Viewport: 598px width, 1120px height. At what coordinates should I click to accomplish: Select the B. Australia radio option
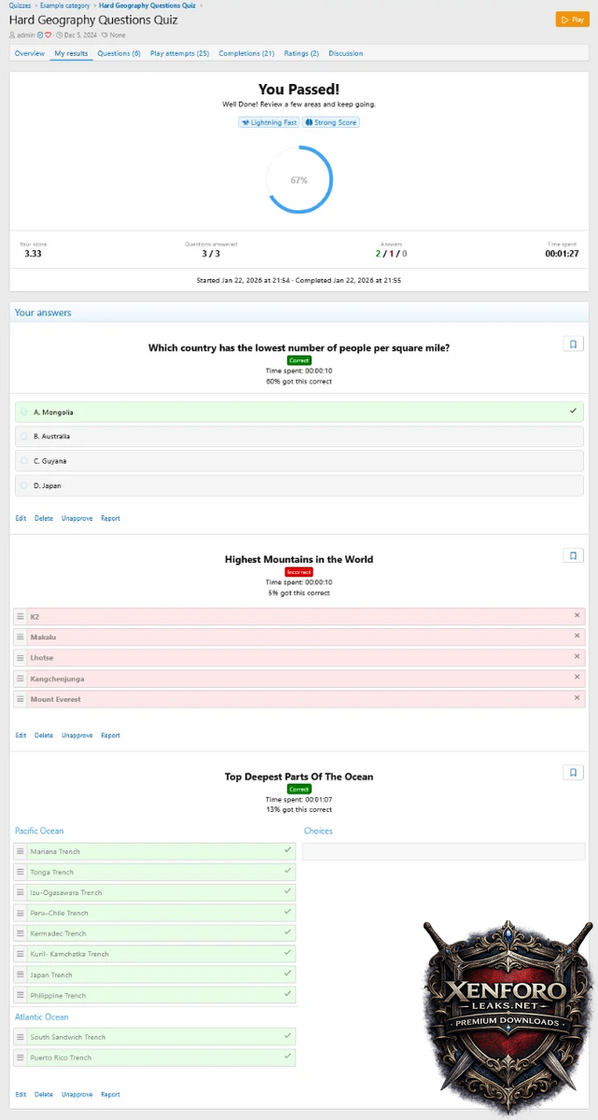24,436
